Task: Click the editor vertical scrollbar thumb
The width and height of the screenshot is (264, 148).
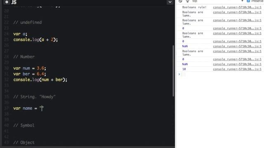Action: 173,71
